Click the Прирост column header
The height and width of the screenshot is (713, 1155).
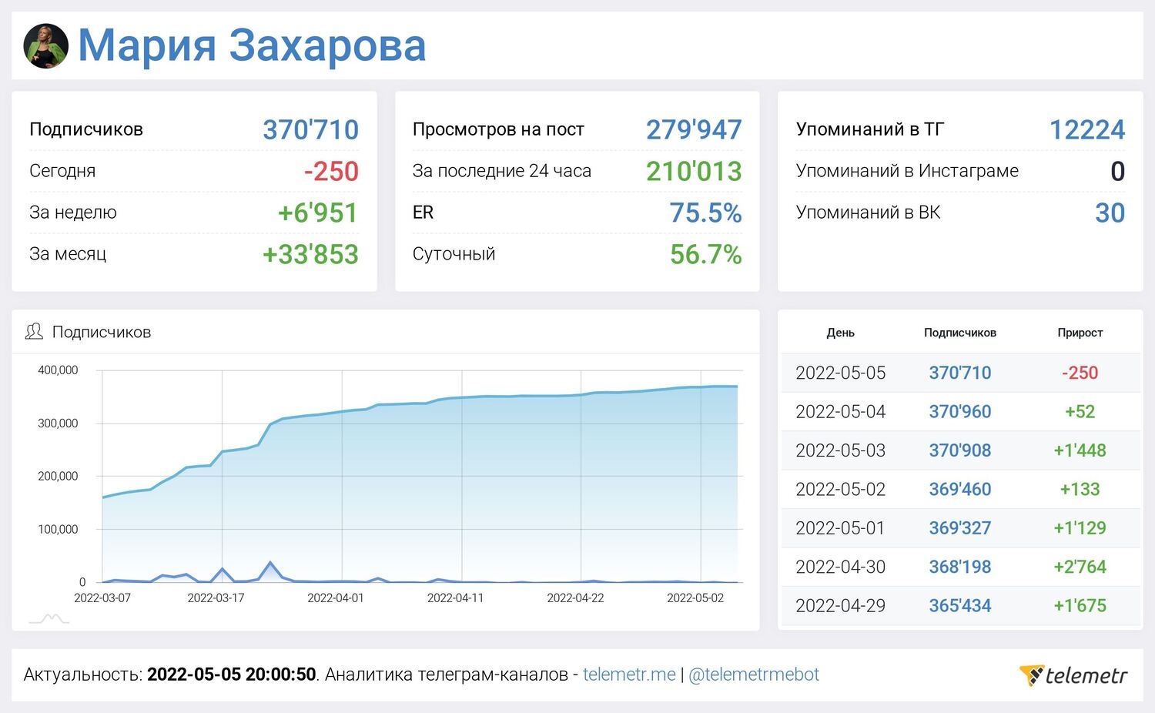tap(1080, 333)
